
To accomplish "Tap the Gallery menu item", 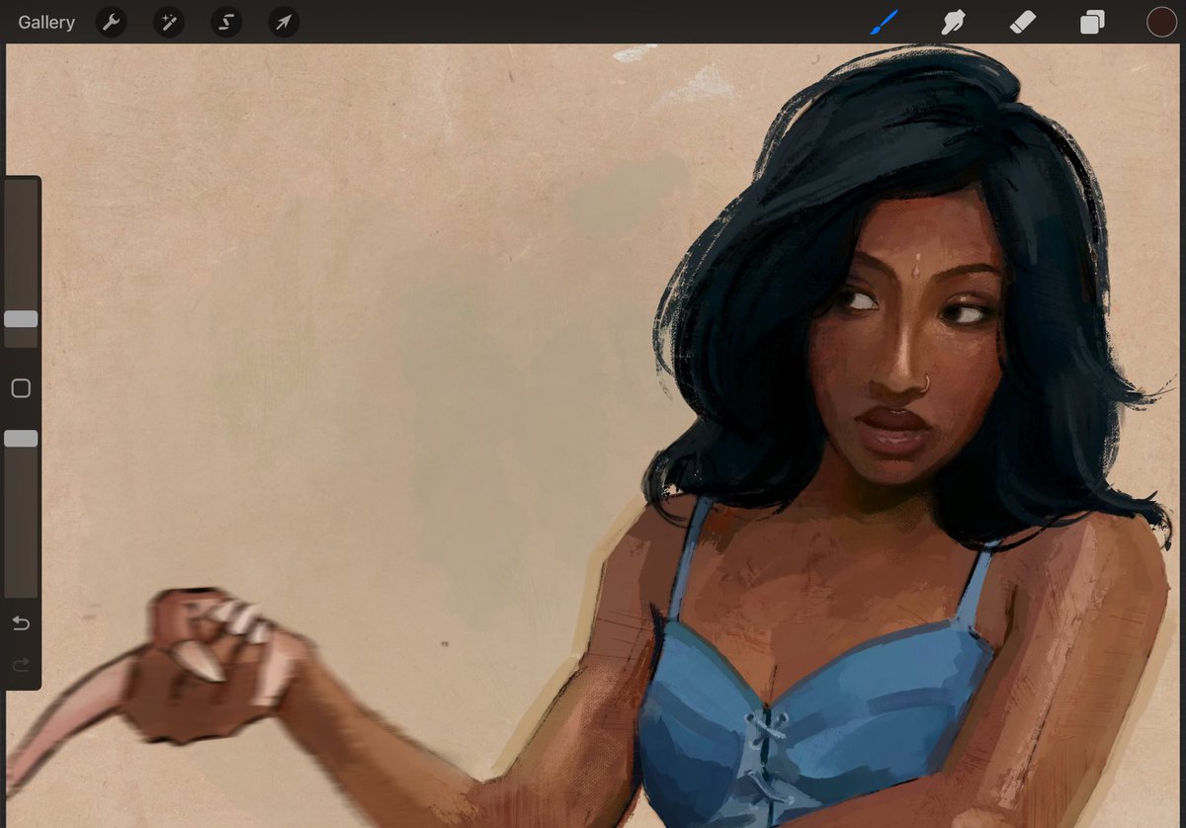I will tap(45, 22).
